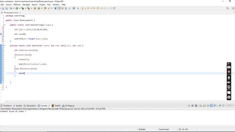Screen dimensions: 235x132
Task: Click the New Java Class green icon
Action: (39, 8)
